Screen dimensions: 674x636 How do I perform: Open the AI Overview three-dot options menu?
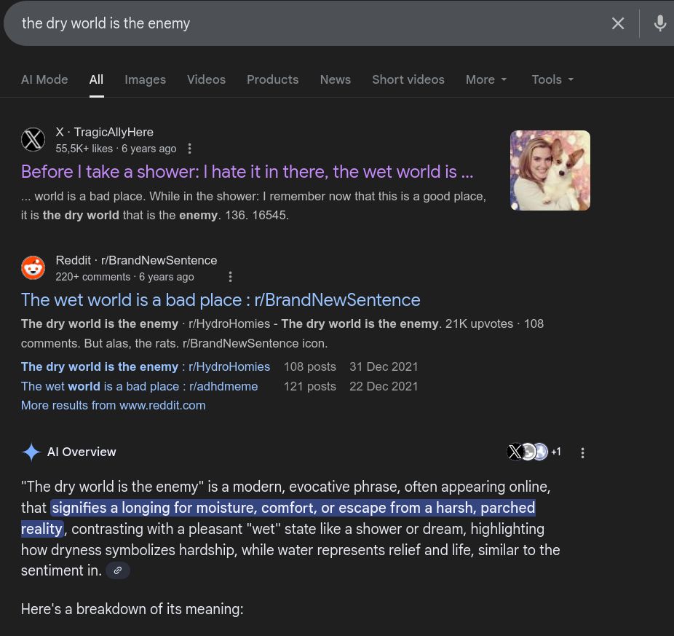582,452
